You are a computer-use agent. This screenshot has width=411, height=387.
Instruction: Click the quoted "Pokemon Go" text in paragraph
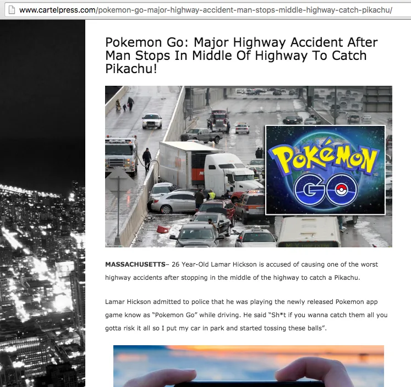tap(174, 315)
